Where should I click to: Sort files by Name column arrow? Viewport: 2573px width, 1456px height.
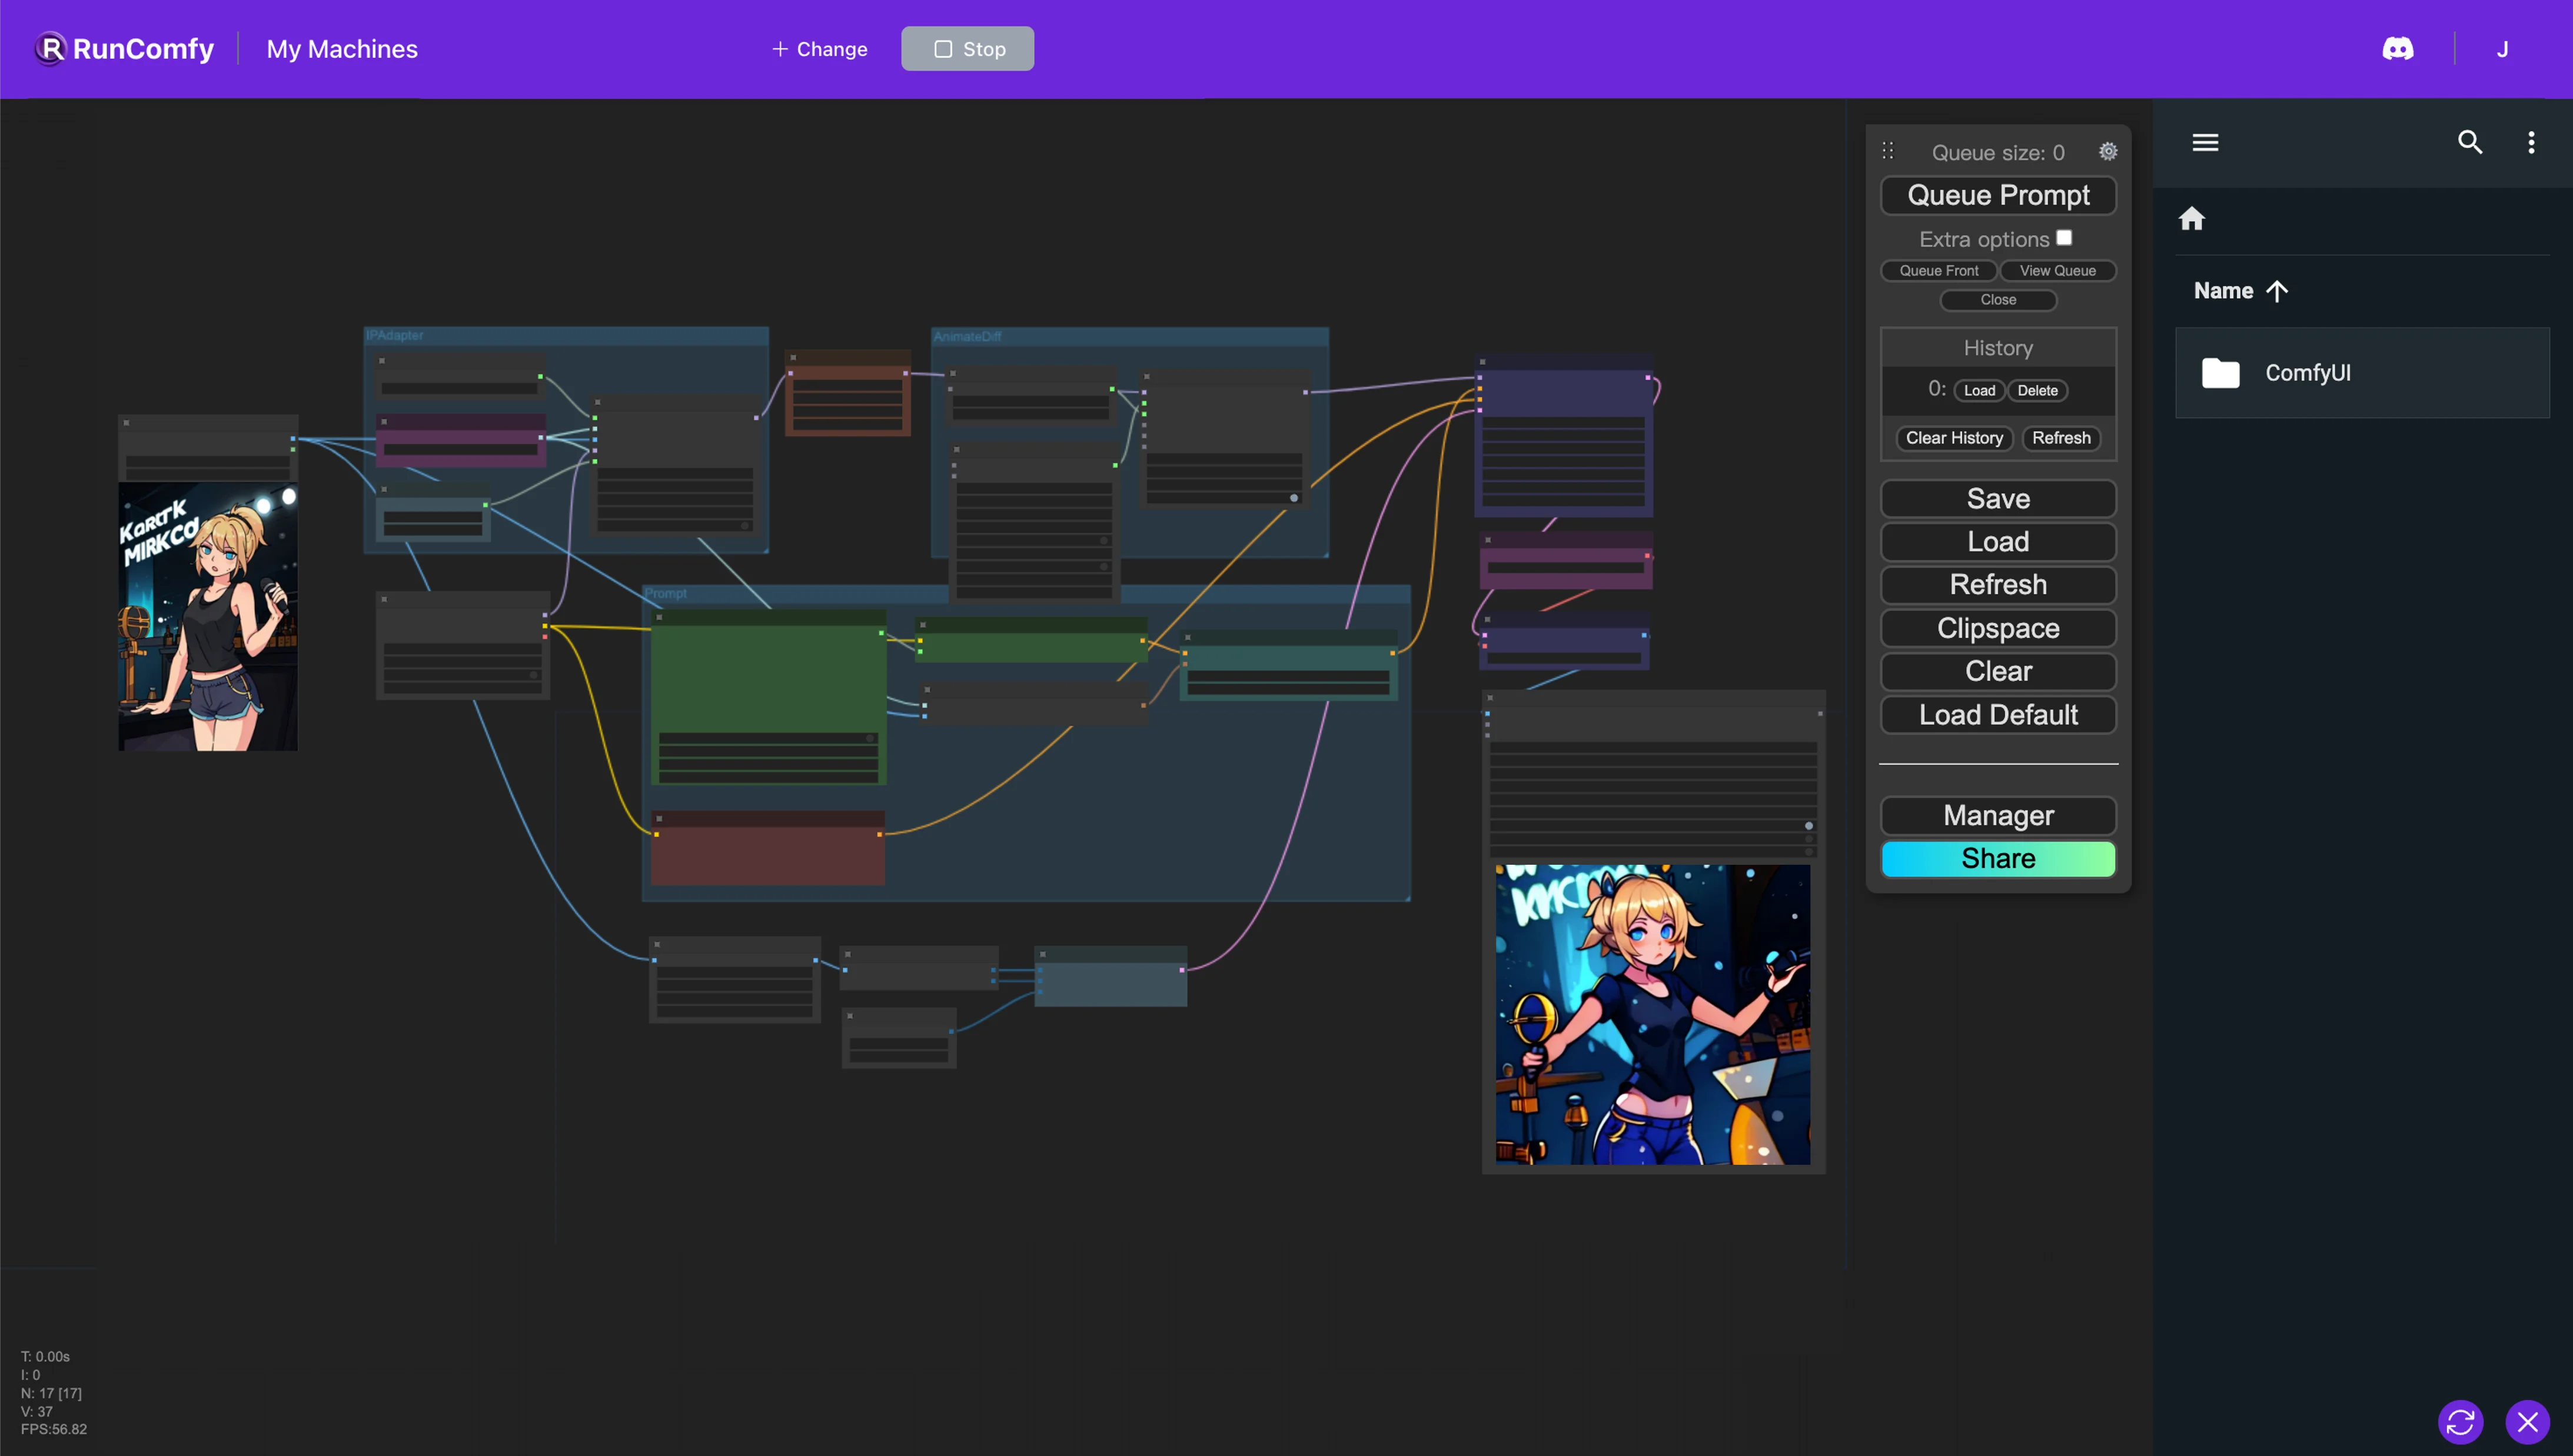(2277, 291)
